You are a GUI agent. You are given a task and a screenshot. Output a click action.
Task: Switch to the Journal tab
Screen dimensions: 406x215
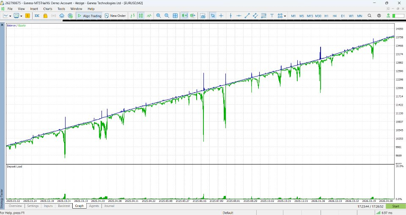coord(109,206)
